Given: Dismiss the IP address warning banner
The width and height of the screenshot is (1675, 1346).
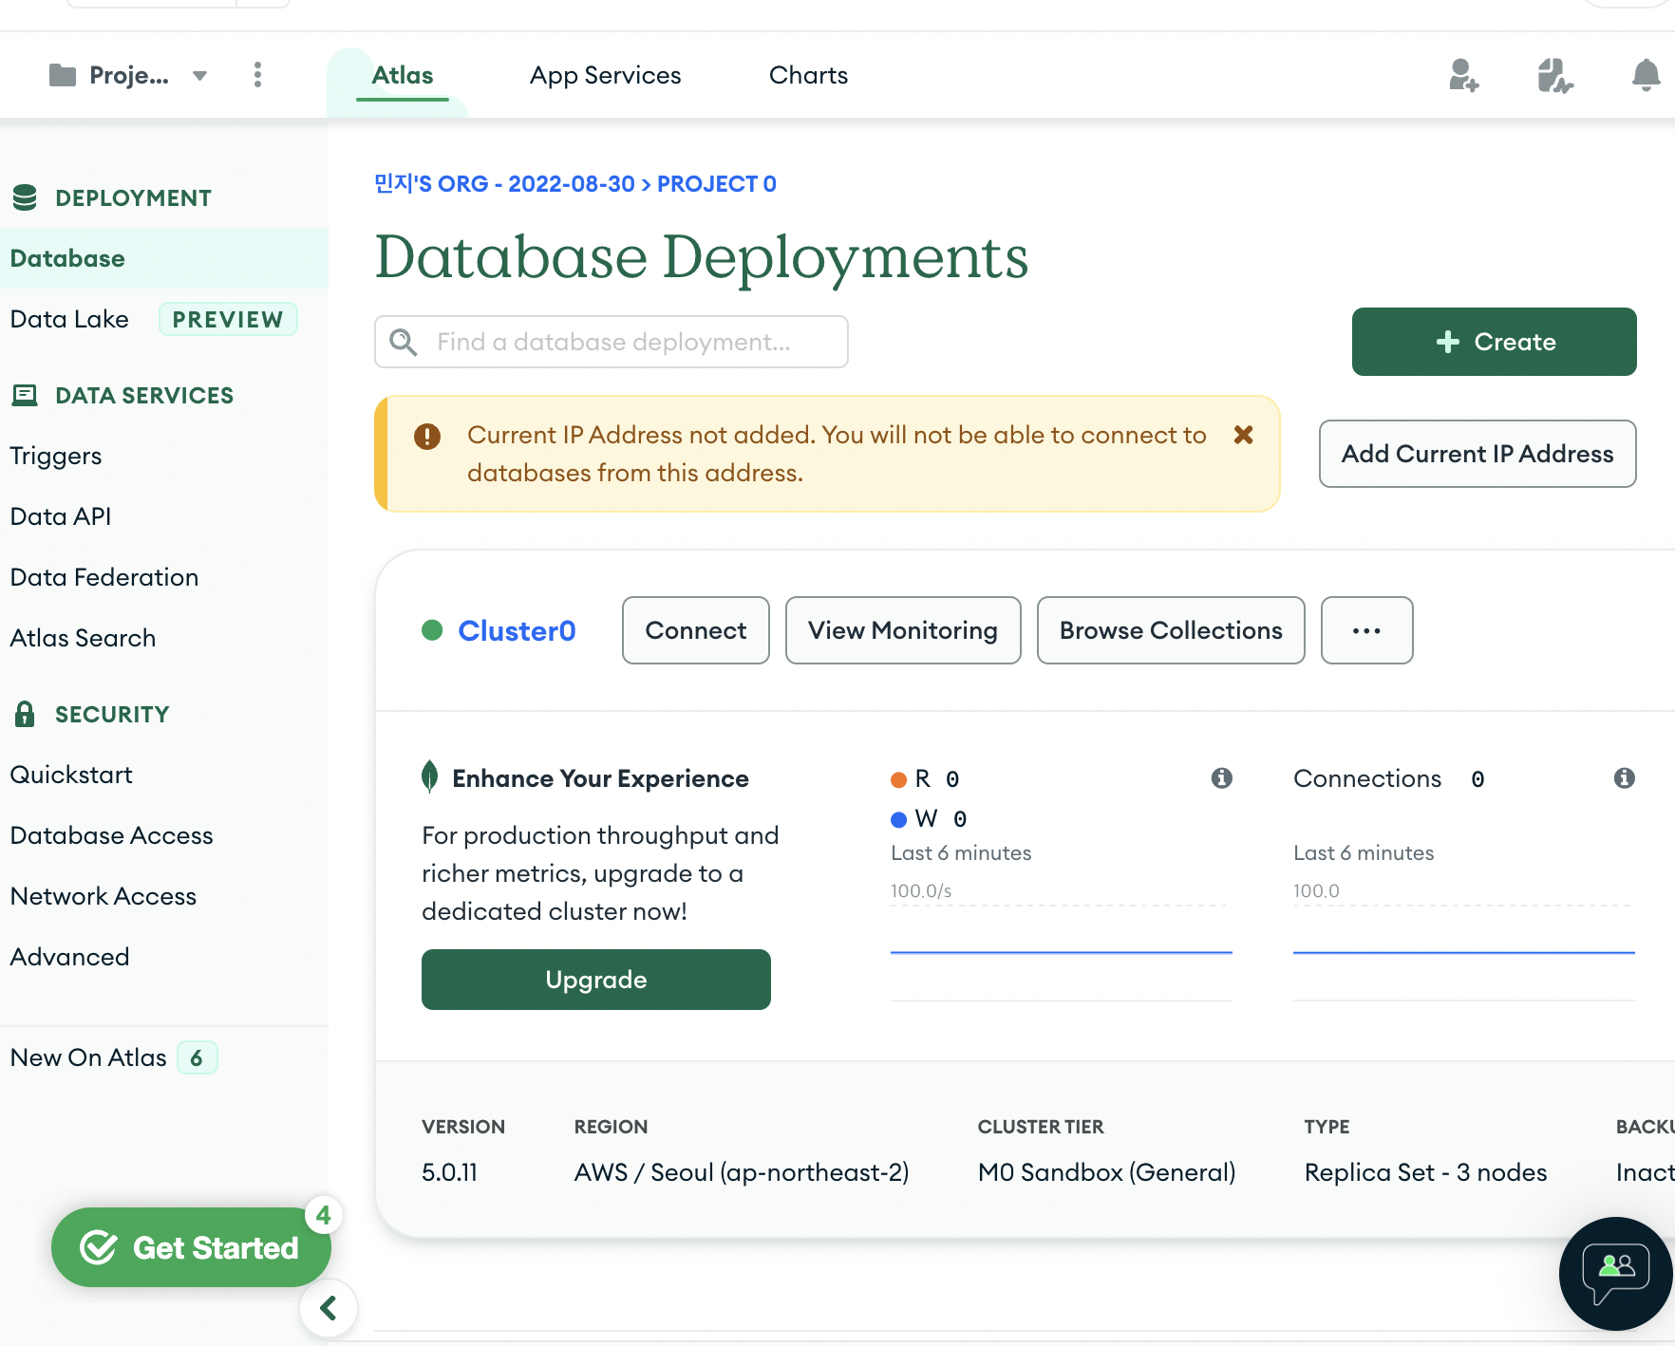Looking at the screenshot, I should pyautogui.click(x=1243, y=435).
